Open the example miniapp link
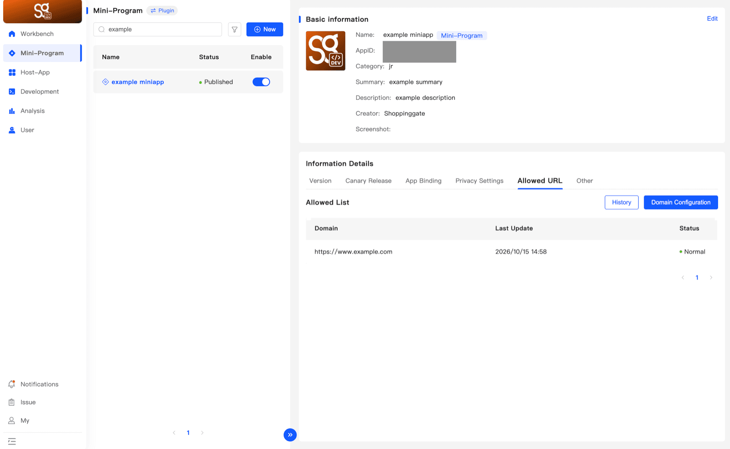The height and width of the screenshot is (449, 730). coord(138,82)
